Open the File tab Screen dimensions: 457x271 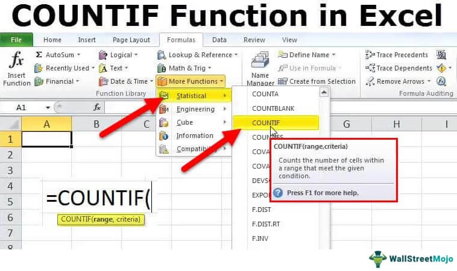tap(16, 40)
